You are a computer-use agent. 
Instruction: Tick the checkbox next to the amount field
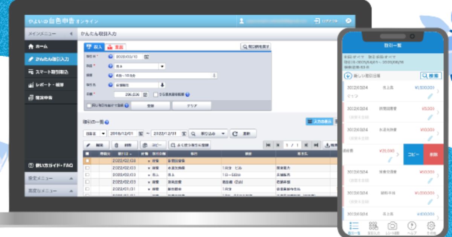[156, 95]
